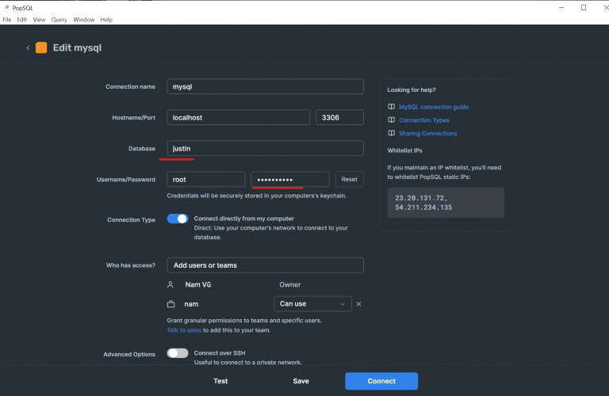Viewport: 609px width, 396px height.
Task: Open Sharing Connections help link
Action: point(427,133)
